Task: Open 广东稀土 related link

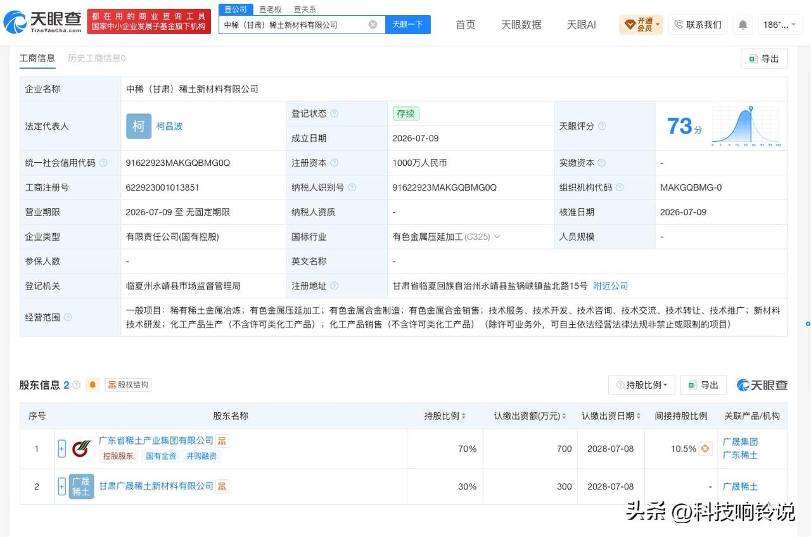Action: (740, 455)
